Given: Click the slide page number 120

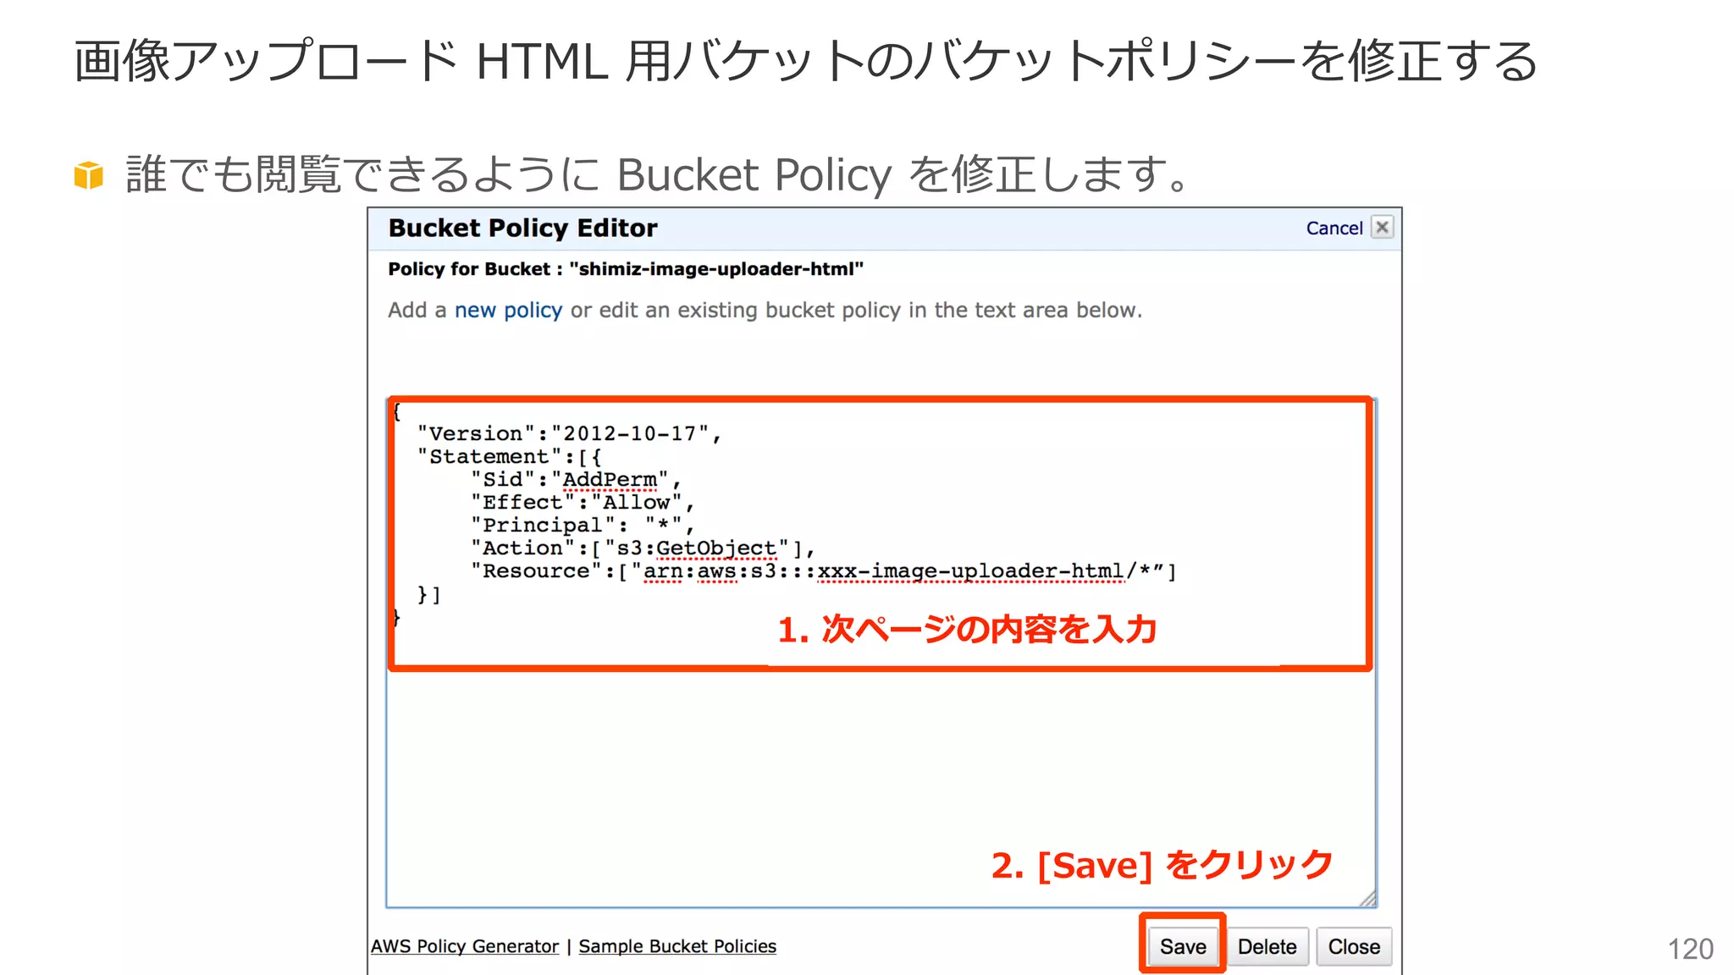Looking at the screenshot, I should tap(1690, 949).
